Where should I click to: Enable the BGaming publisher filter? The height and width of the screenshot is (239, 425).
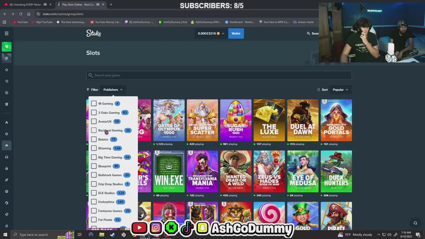[x=94, y=148]
